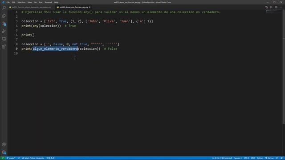Click Select Python Interpreter

click(33, 158)
